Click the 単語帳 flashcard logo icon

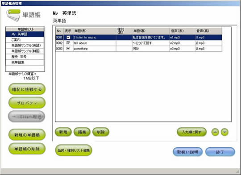[x=13, y=15]
